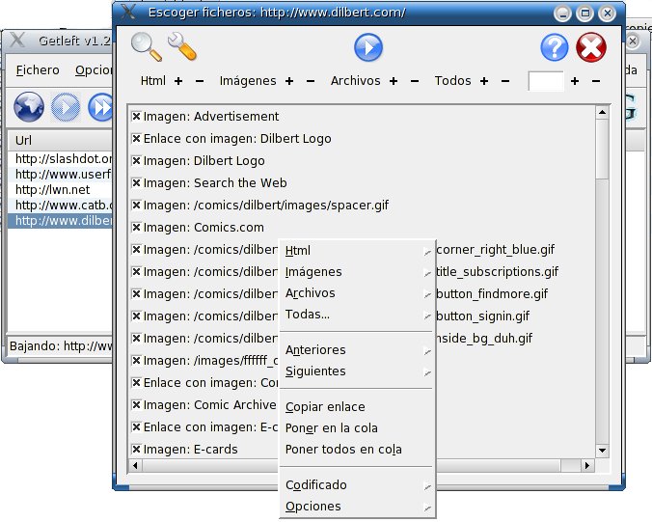Image resolution: width=652 pixels, height=522 pixels.
Task: Open the cut-off Opciones menu in Getleft window
Action: (x=94, y=70)
